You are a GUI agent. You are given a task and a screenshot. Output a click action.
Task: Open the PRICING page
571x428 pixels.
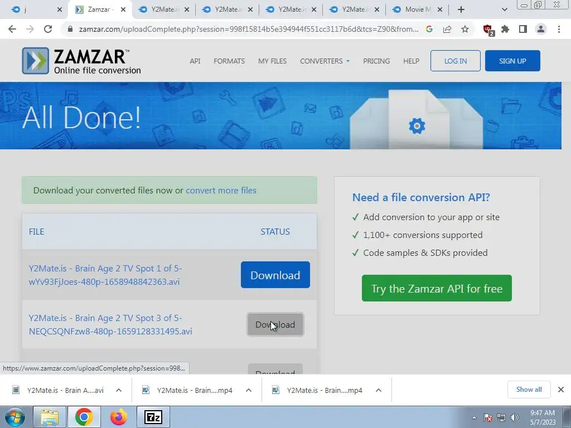click(x=376, y=61)
